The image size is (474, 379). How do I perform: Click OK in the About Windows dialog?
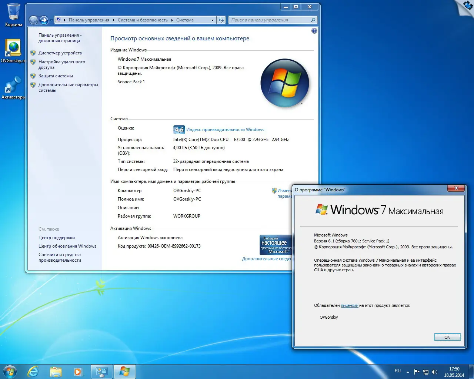(x=447, y=337)
